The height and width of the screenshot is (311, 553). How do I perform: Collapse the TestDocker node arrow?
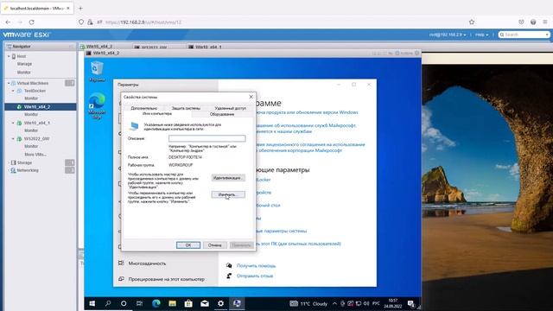(x=14, y=91)
